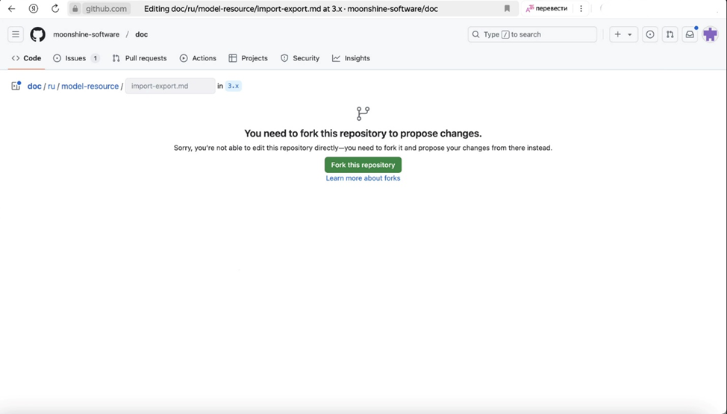Viewport: 727px width, 414px height.
Task: Open the doc breadcrumb link
Action: [34, 87]
